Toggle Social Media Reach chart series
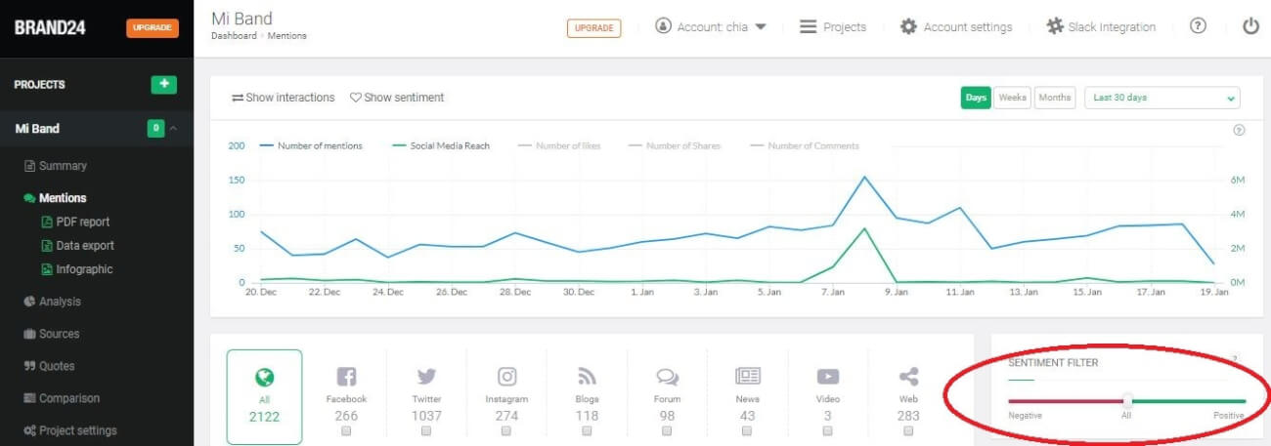1271x446 pixels. point(440,145)
